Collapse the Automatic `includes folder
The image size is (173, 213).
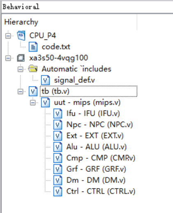(21, 69)
